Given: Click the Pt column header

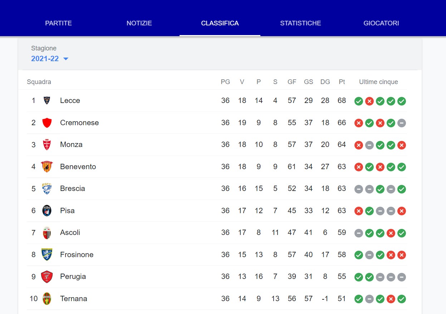Looking at the screenshot, I should pos(342,82).
